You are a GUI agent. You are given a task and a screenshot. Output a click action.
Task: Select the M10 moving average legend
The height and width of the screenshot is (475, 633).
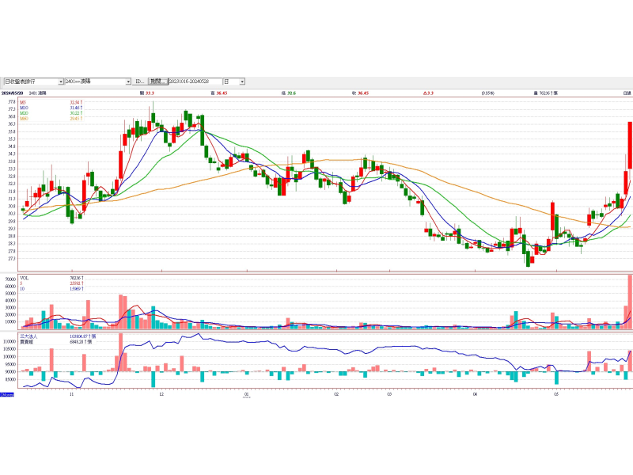(25, 108)
